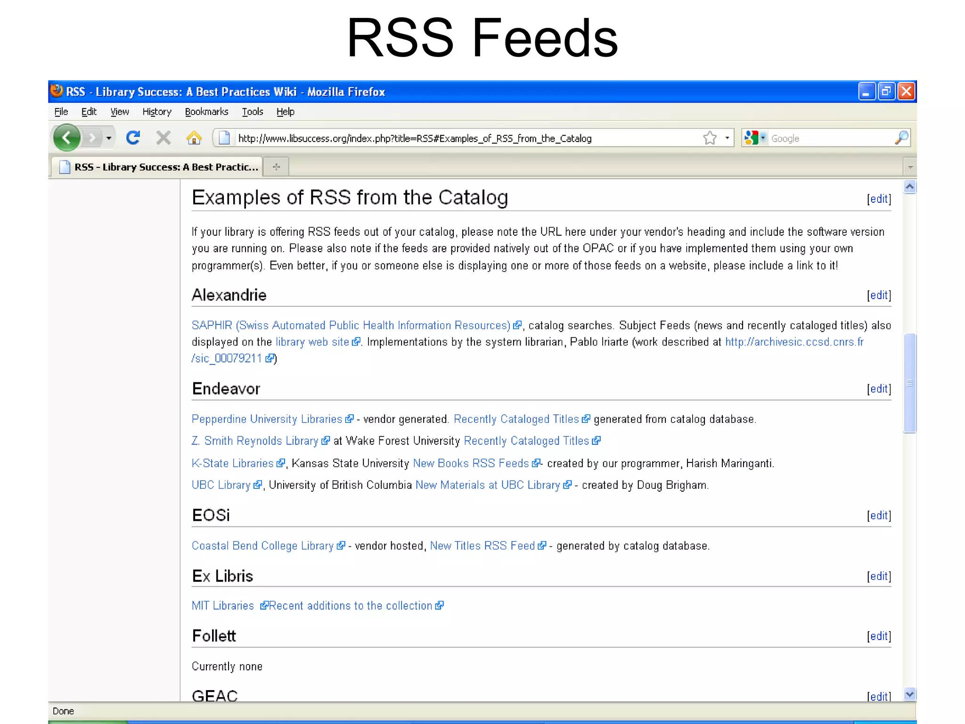
Task: Open the Tools menu
Action: click(x=253, y=112)
